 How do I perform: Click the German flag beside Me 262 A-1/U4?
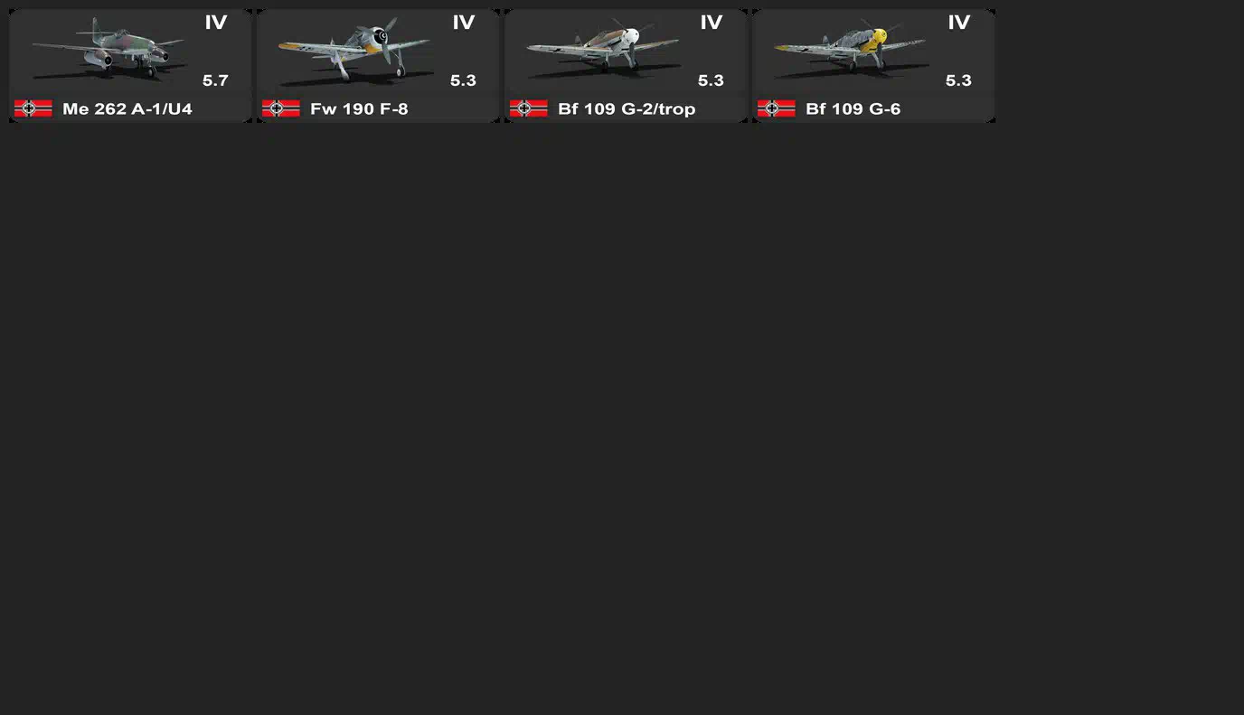(33, 108)
